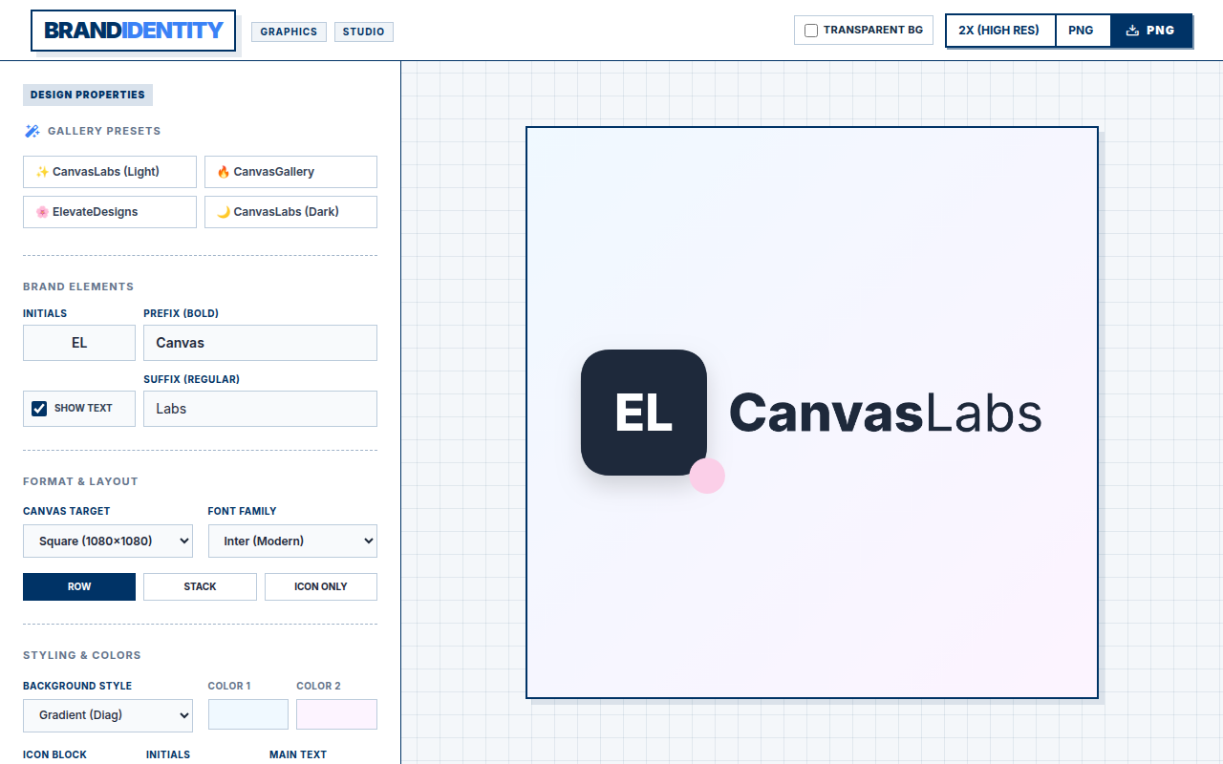Expand the Background Style dropdown
The height and width of the screenshot is (764, 1223).
pos(108,715)
